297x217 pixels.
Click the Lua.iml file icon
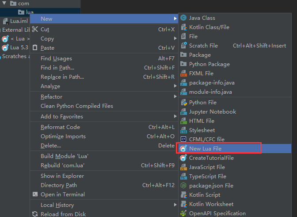pos(6,21)
